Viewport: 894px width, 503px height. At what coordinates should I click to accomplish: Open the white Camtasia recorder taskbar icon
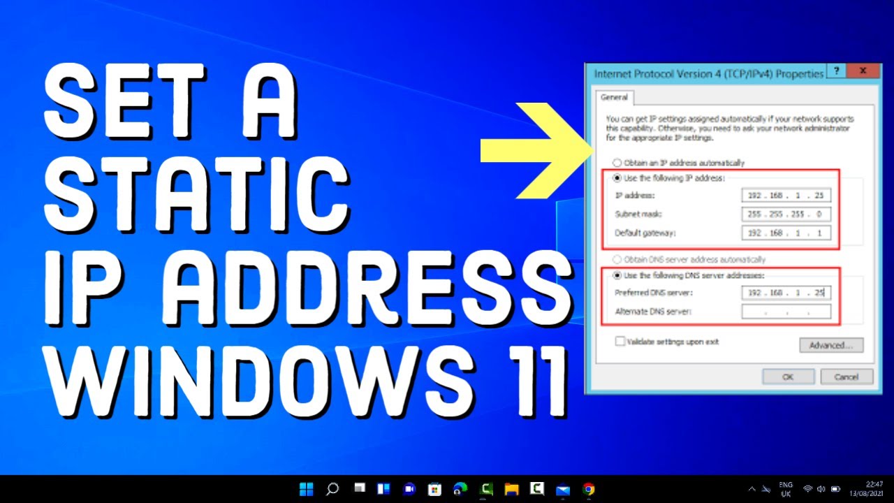click(537, 489)
